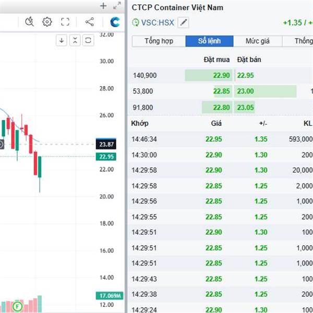
Task: Select the Sổ lệnh tab
Action: click(209, 41)
